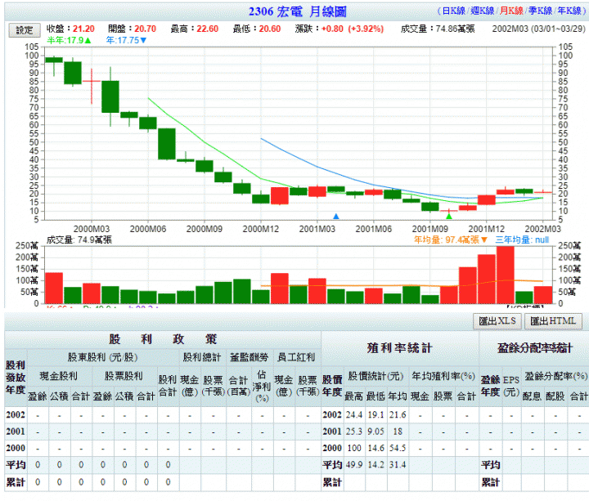Click the 最低 value 20.60
The image size is (589, 501).
[x=270, y=29]
